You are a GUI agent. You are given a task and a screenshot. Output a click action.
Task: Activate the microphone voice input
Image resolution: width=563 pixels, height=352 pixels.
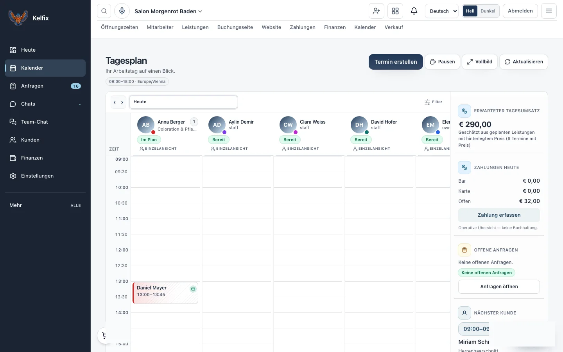(x=122, y=11)
